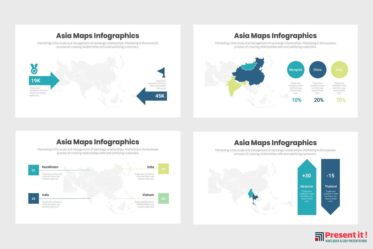
Task: Select the yellow-green 03 number box
Action: click(x=163, y=169)
